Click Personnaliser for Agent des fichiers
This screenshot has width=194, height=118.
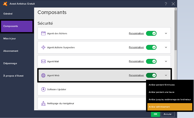136,33
